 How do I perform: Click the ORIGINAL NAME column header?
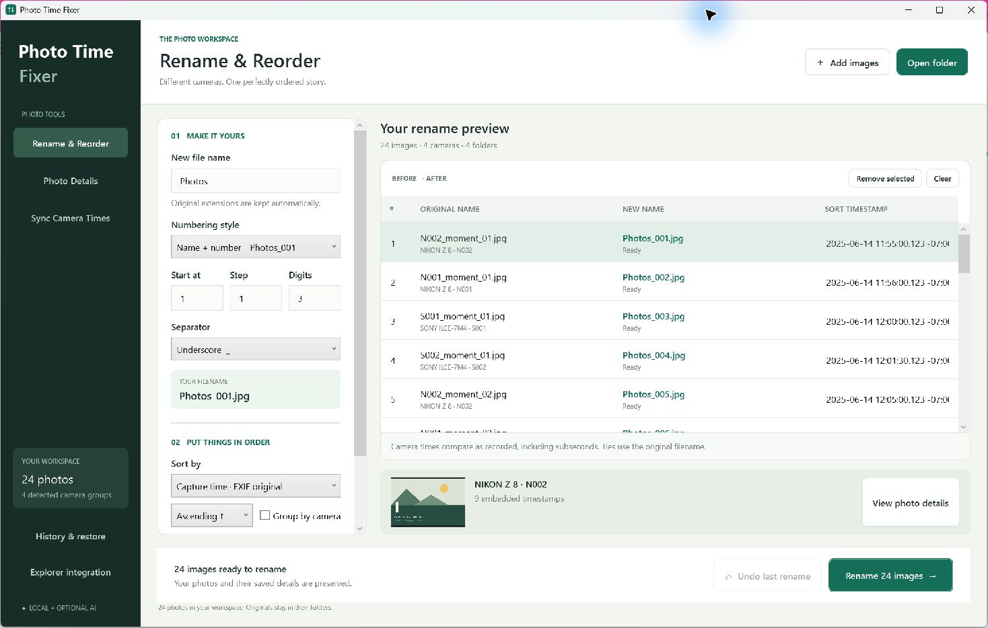pos(450,209)
